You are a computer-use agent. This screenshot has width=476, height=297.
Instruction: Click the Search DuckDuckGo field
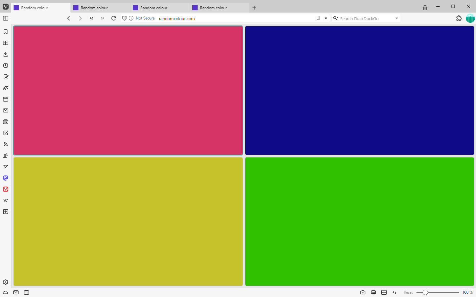coord(366,19)
